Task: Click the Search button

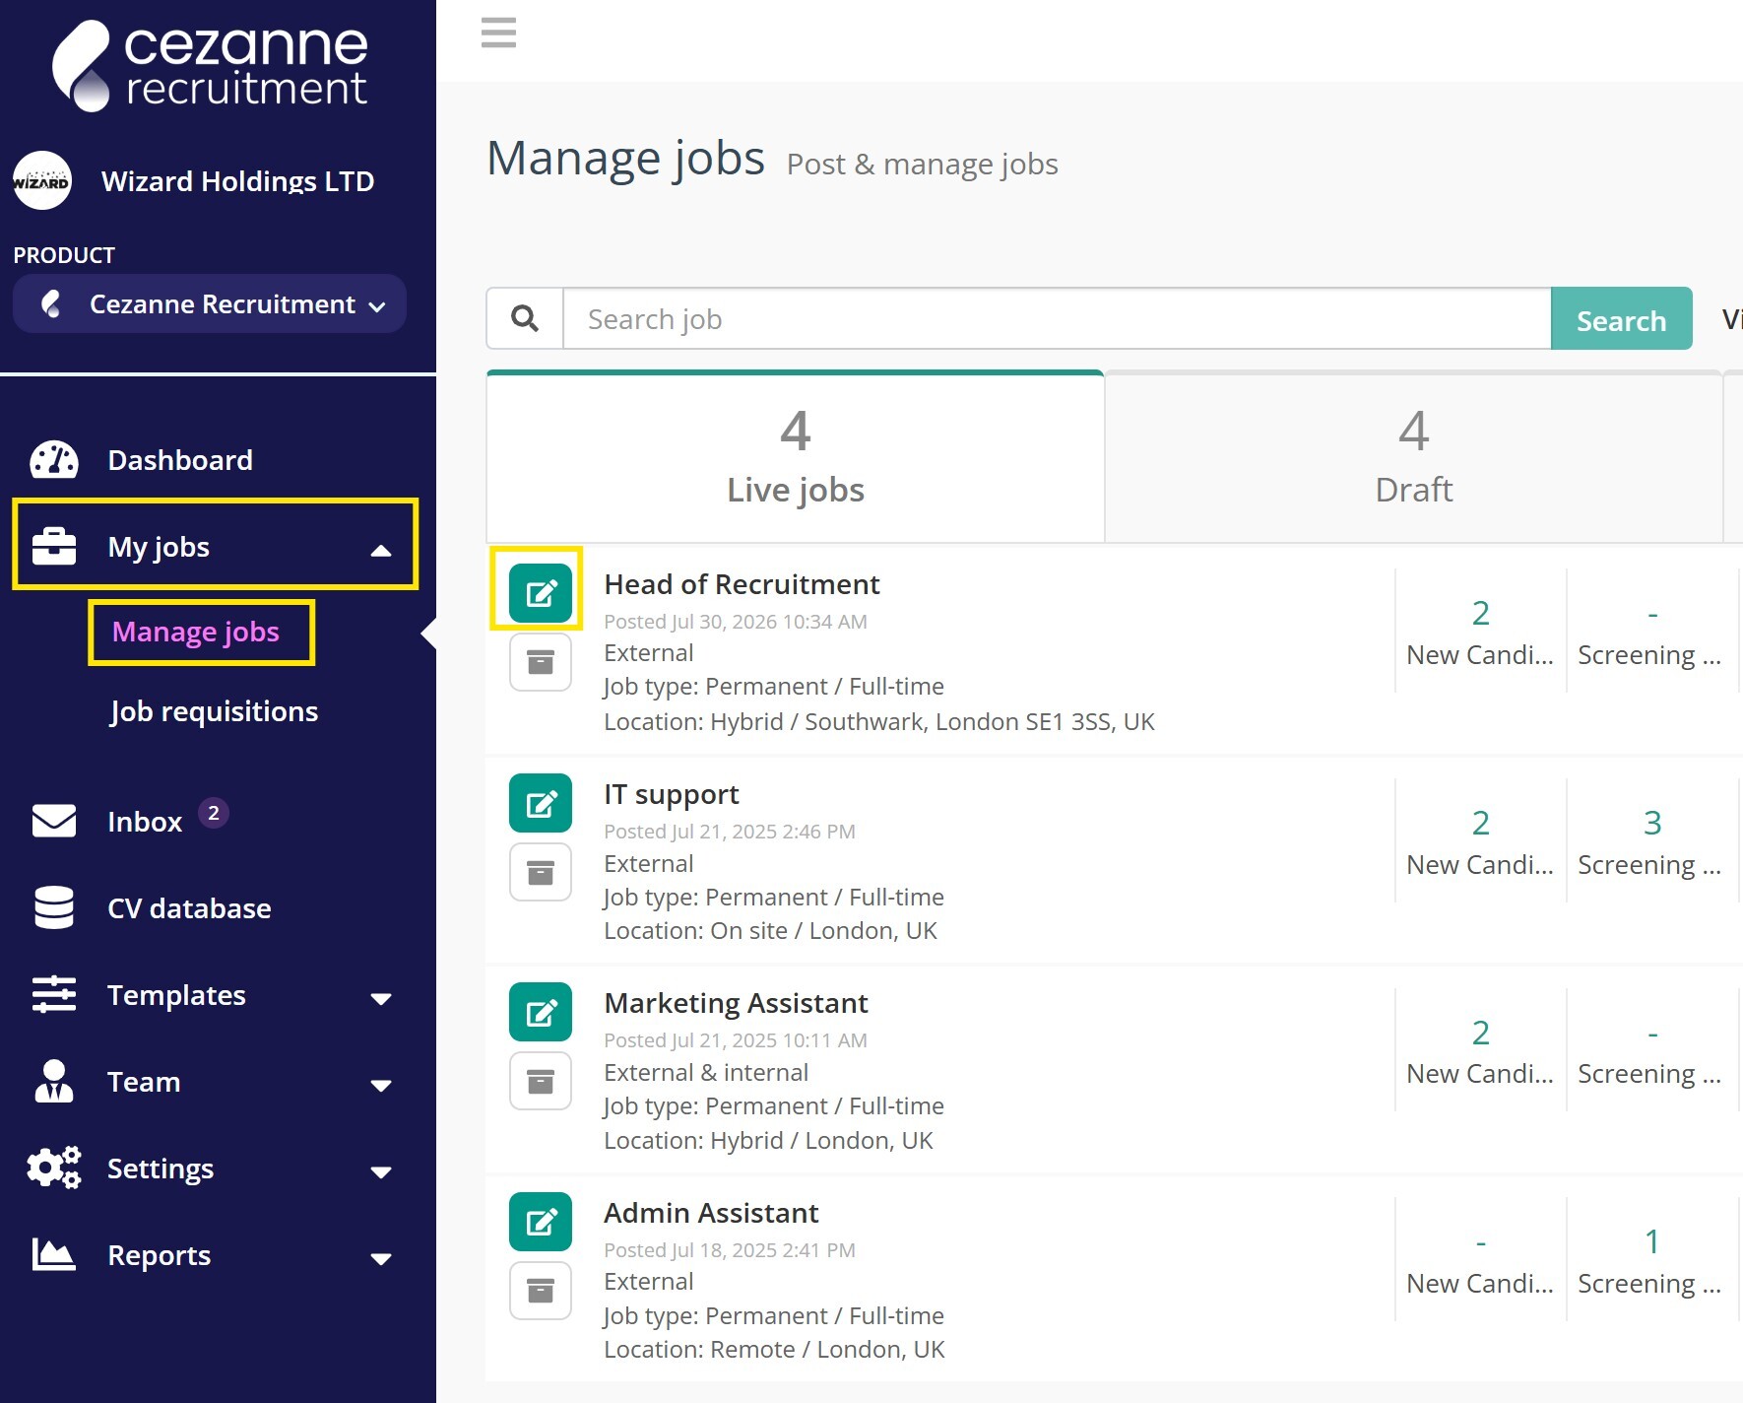Action: coord(1621,319)
